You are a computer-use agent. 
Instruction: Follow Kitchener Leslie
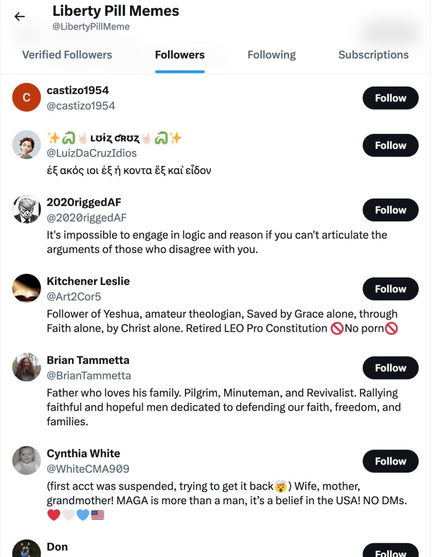click(x=390, y=289)
